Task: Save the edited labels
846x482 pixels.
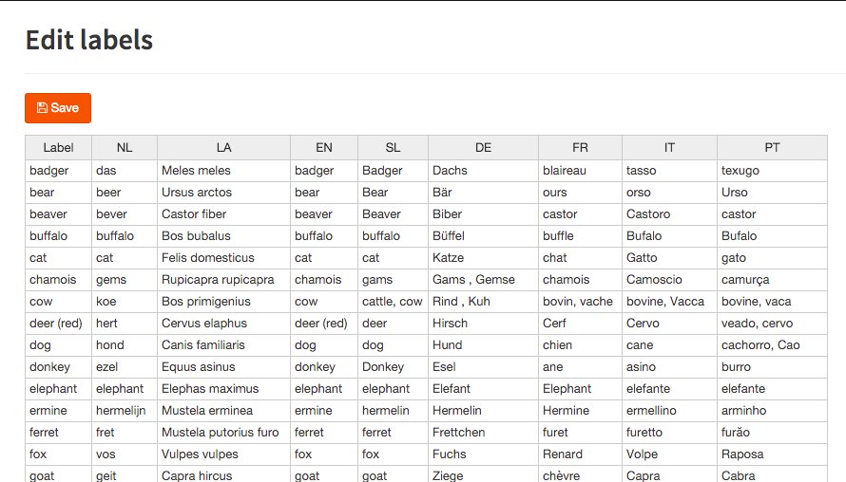Action: pos(58,108)
